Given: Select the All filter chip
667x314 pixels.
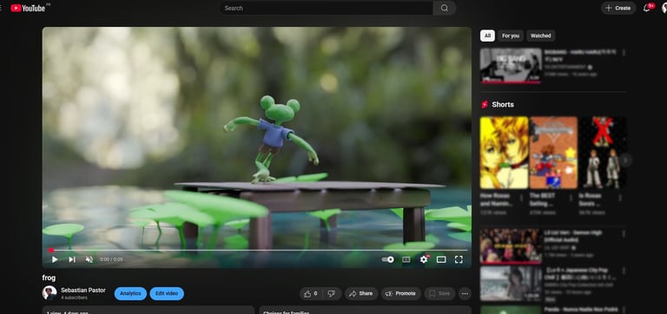Looking at the screenshot, I should pos(487,36).
